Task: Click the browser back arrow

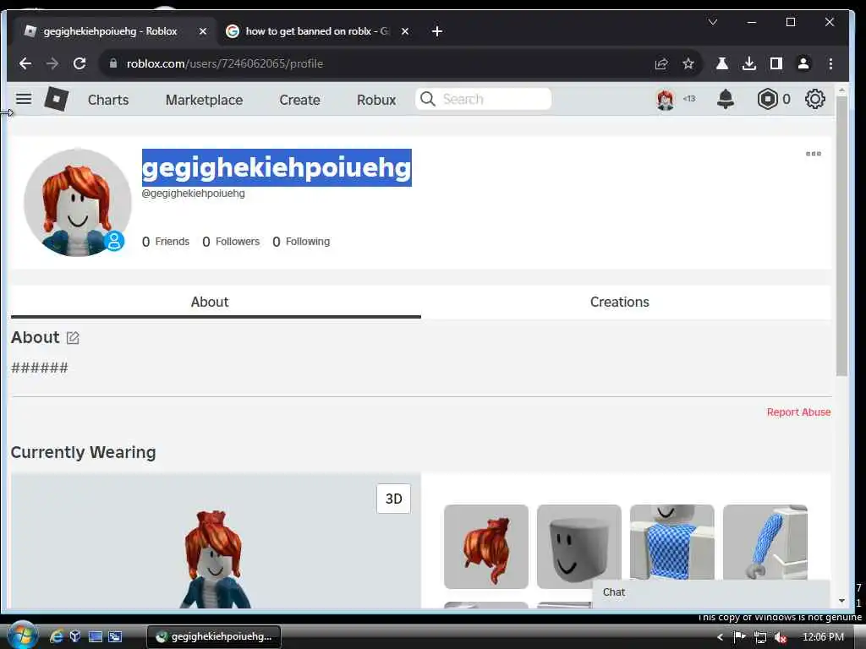Action: 25,63
